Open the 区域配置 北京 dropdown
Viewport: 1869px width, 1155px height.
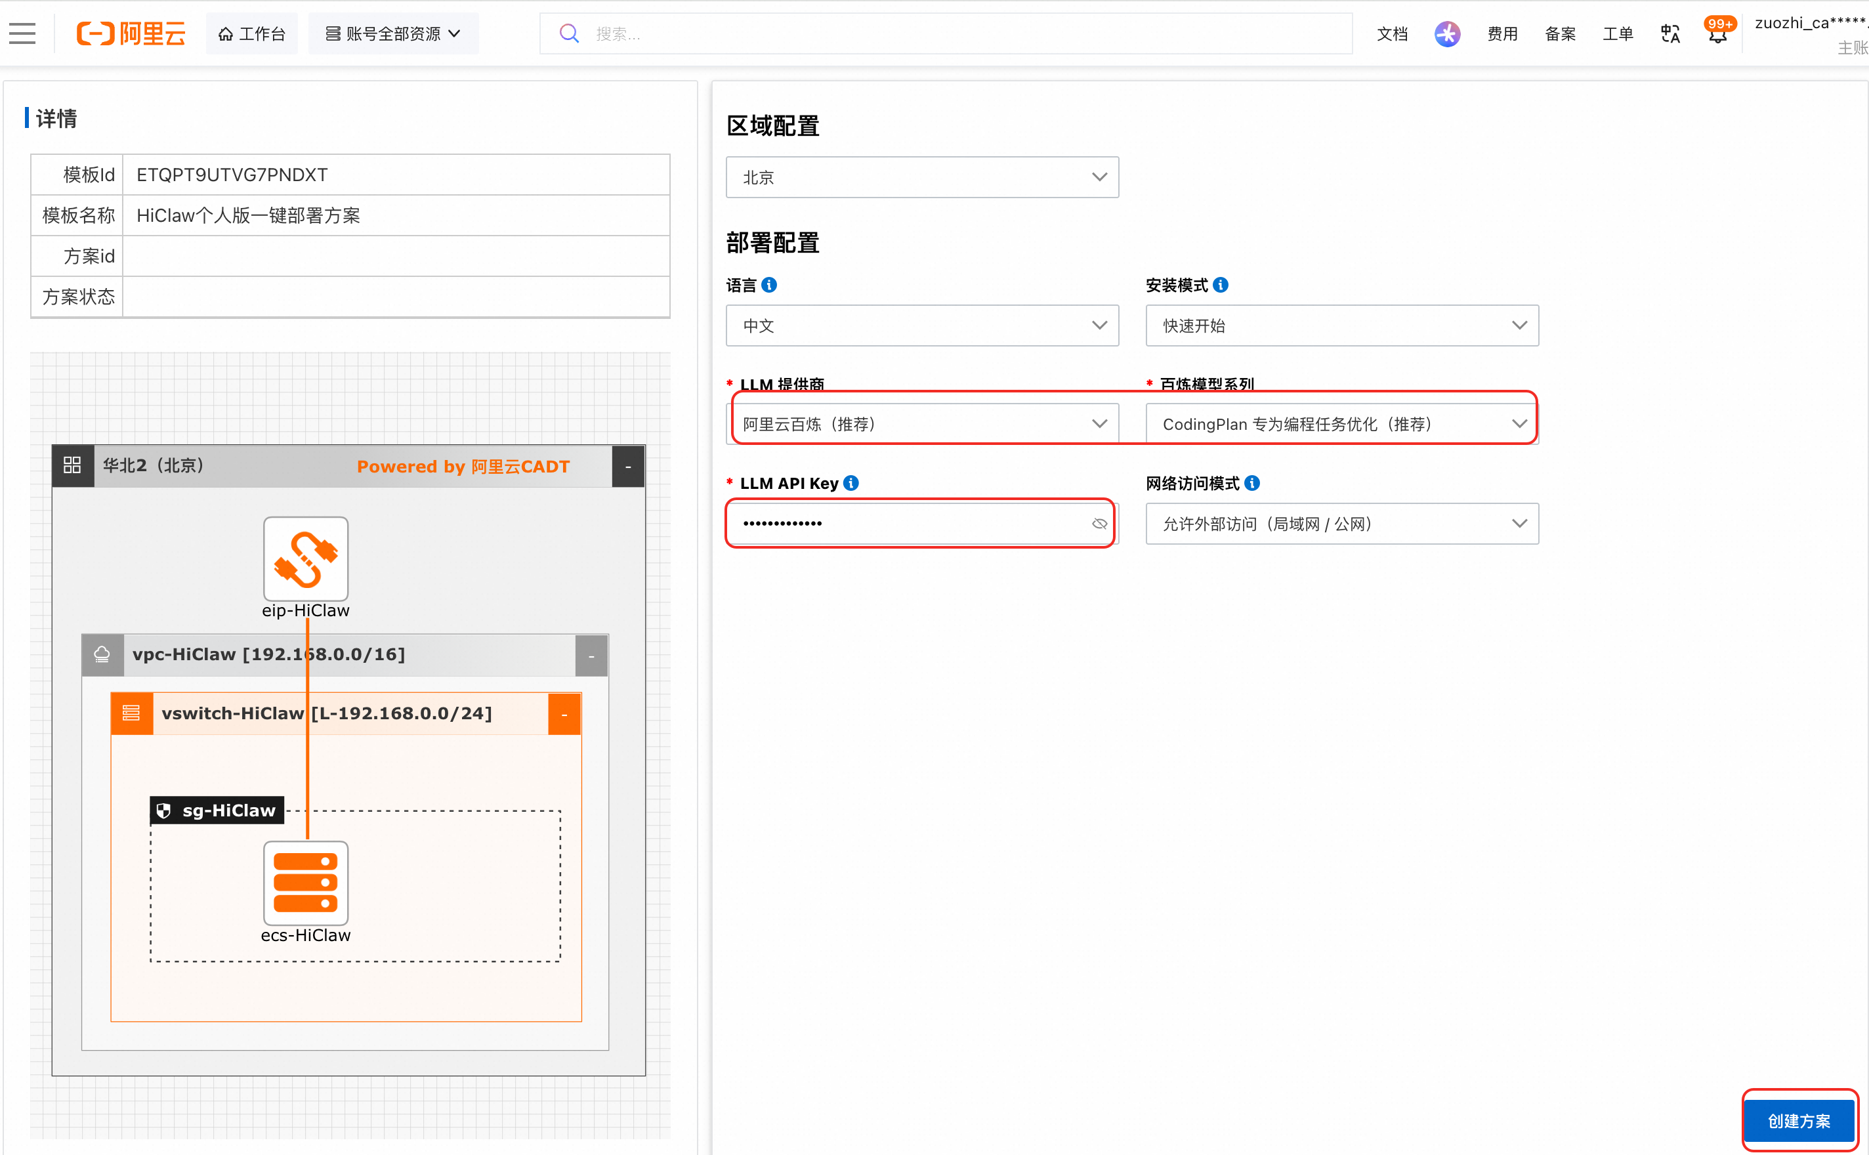922,177
